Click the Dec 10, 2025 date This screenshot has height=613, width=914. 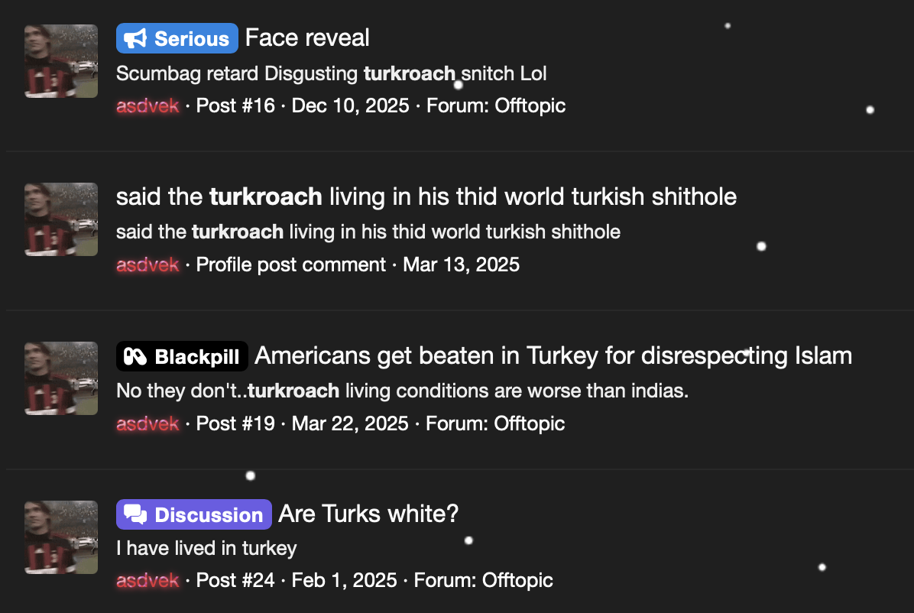[350, 105]
